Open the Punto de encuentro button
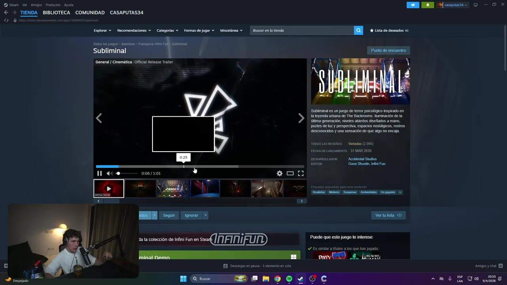 click(x=388, y=50)
